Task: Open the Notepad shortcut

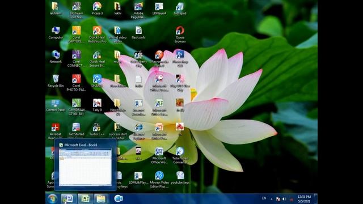Action: [180, 8]
